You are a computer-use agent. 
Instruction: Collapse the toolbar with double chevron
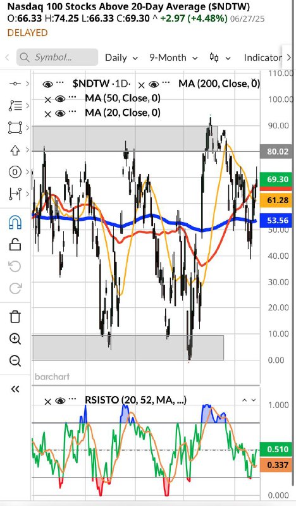tap(15, 389)
